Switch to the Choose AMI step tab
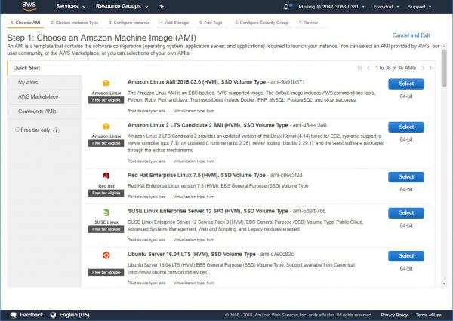 [x=26, y=23]
